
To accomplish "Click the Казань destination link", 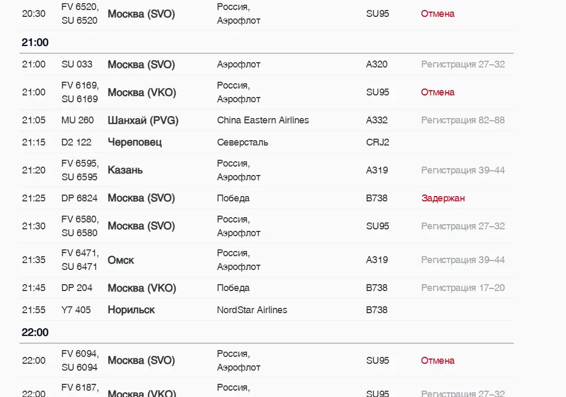I will click(125, 170).
